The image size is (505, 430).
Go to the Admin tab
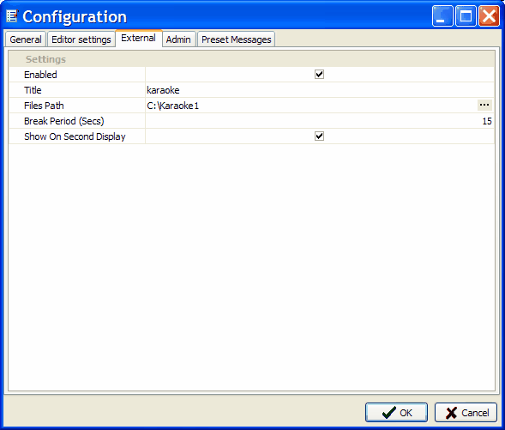pos(178,39)
